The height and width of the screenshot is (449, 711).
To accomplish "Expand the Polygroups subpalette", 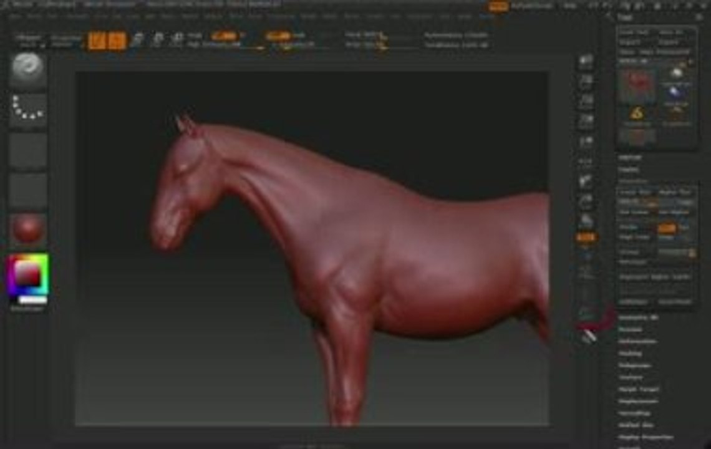I will 635,365.
